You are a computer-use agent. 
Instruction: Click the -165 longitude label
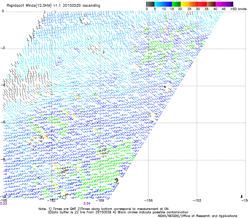[3, 201]
